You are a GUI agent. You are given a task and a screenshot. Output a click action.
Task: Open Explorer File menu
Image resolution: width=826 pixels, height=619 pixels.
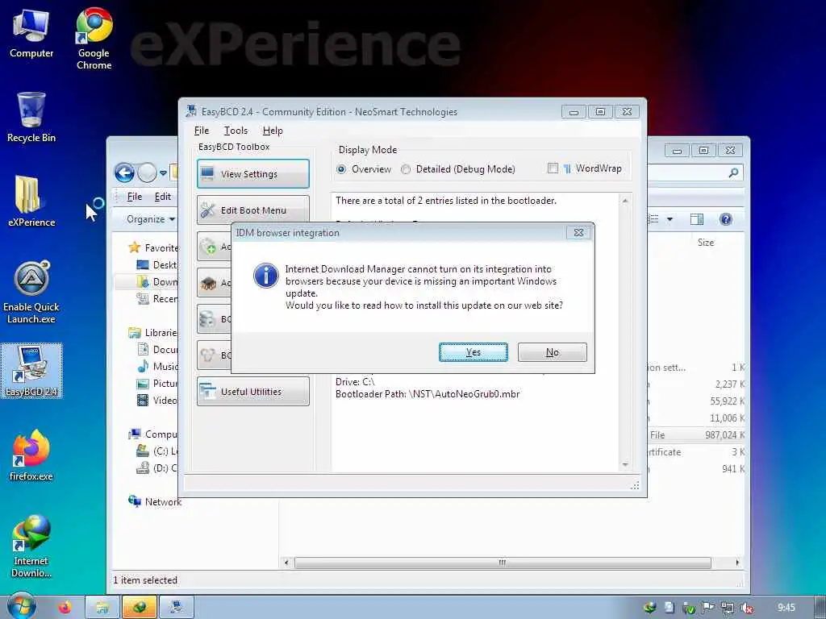[135, 197]
